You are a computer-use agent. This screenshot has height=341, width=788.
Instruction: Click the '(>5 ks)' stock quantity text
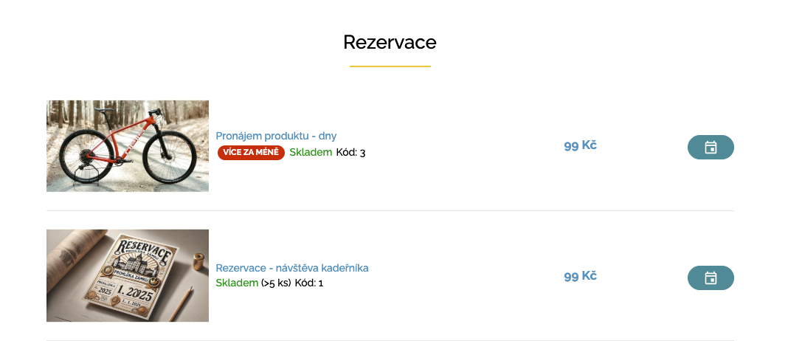pos(276,283)
